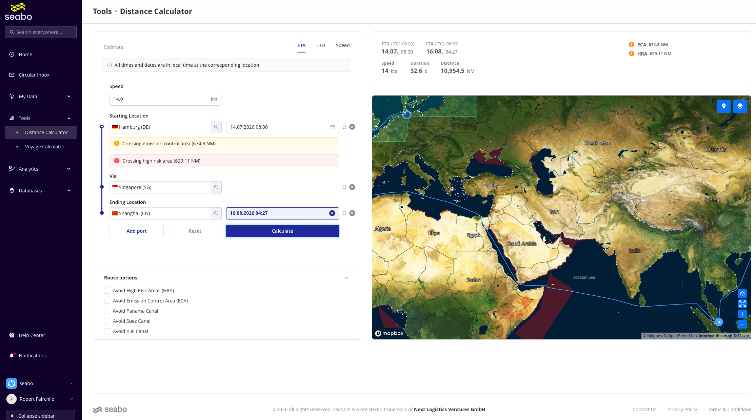This screenshot has width=756, height=420.
Task: Click the Add port button
Action: click(x=137, y=231)
